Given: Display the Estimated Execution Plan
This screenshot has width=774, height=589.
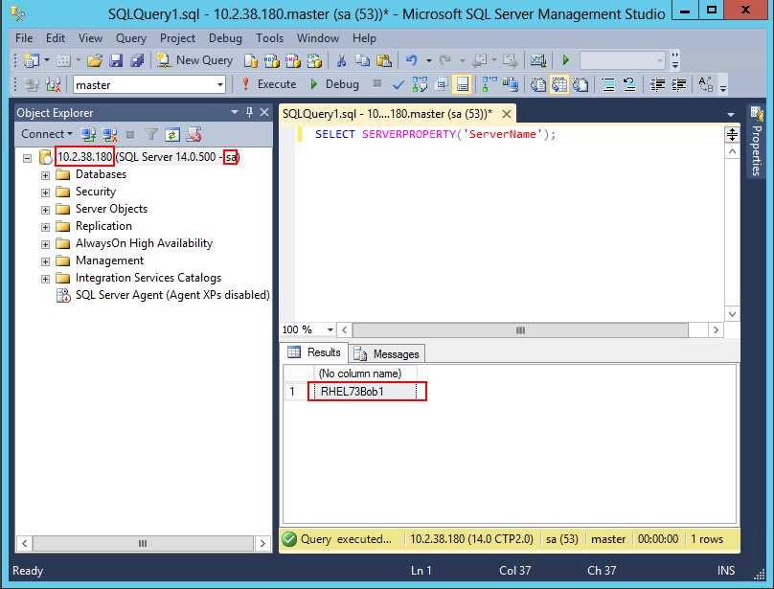Looking at the screenshot, I should point(420,85).
